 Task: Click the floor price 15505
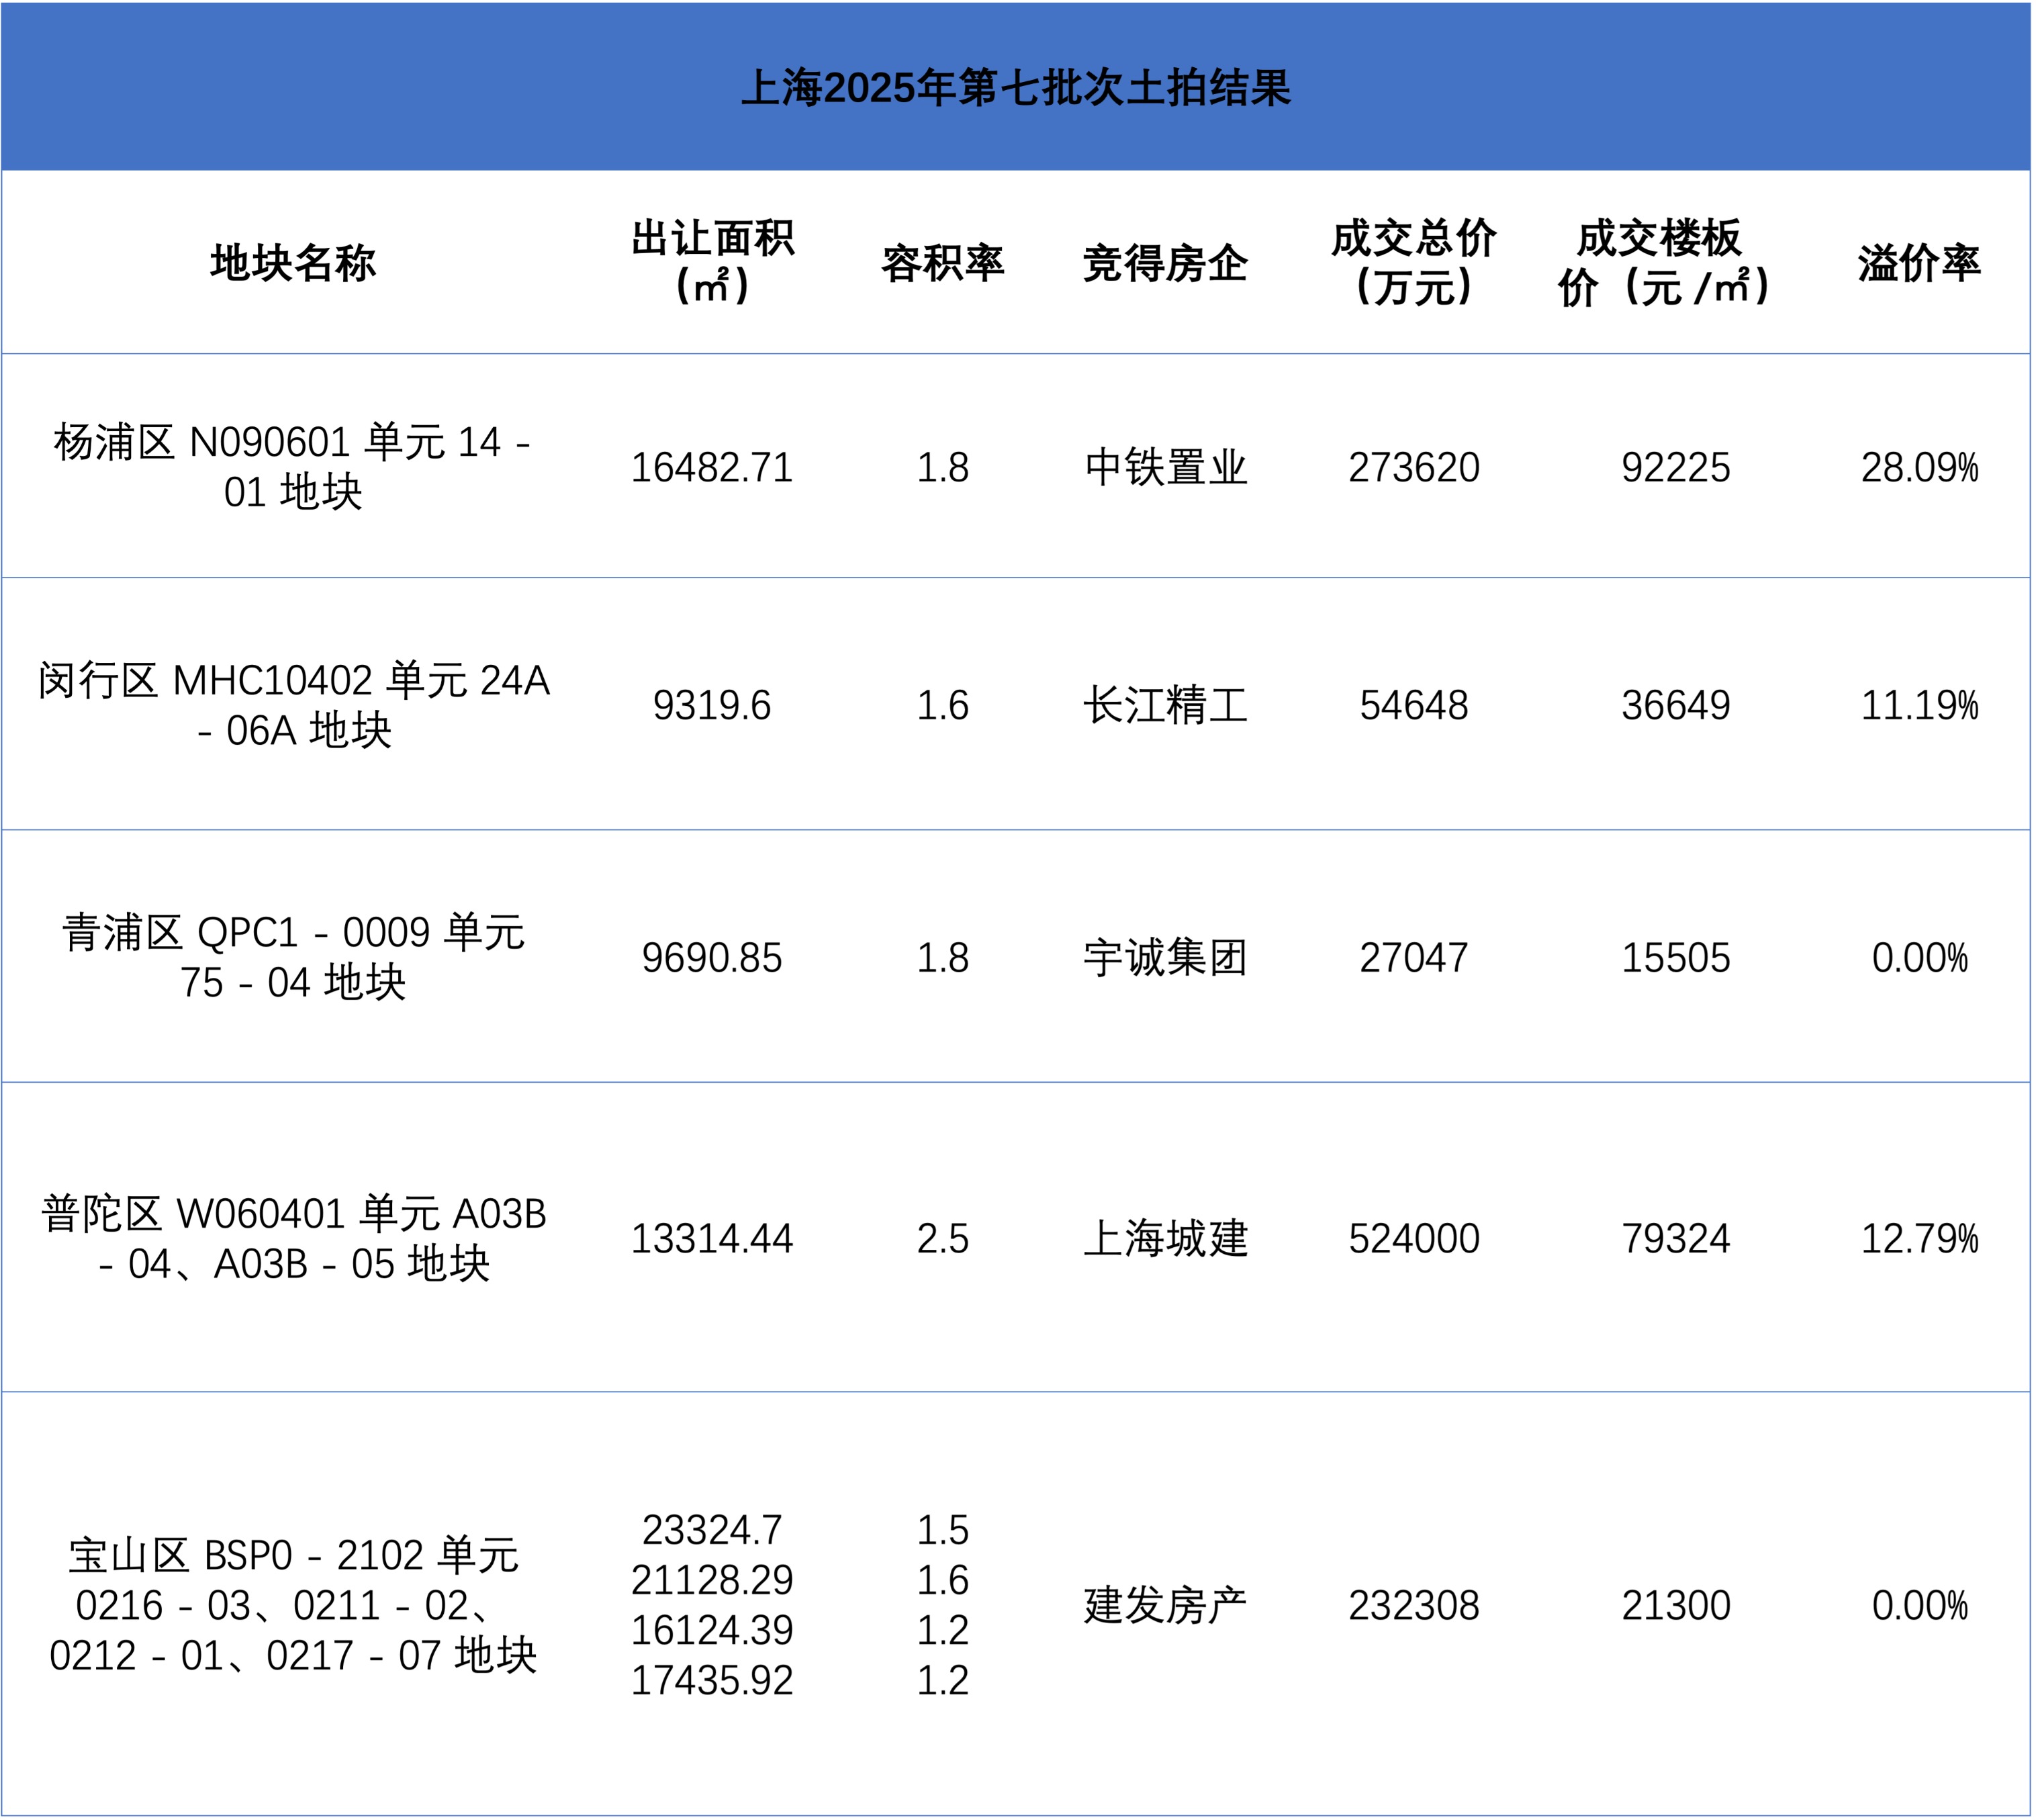1676,958
